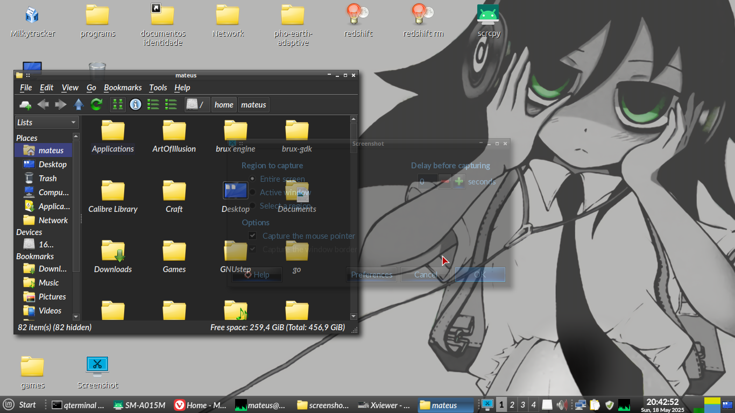Click the green shield tray icon
The height and width of the screenshot is (413, 735).
pyautogui.click(x=609, y=405)
